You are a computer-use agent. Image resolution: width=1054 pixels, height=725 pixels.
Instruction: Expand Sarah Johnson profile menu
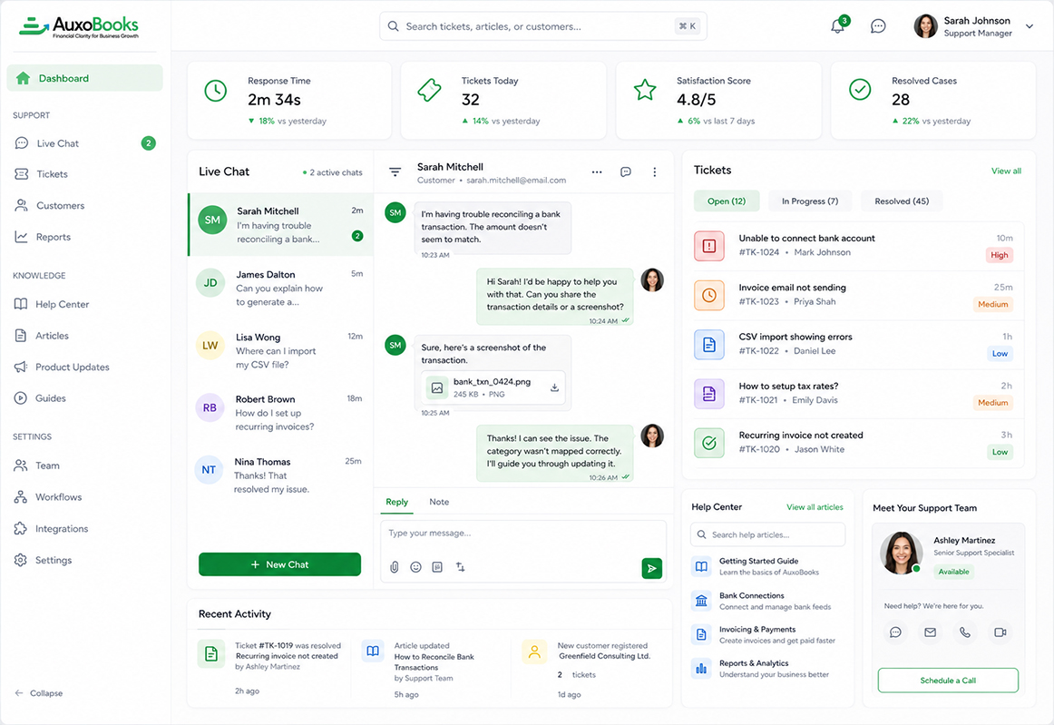[x=1030, y=26]
